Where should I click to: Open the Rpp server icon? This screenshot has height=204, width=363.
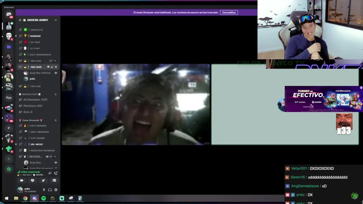point(9,97)
